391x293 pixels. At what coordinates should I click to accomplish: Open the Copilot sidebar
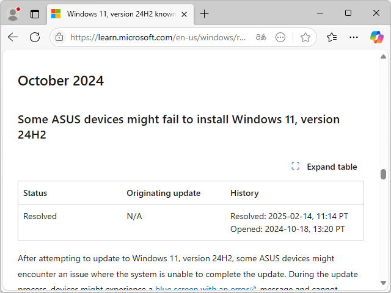(376, 37)
